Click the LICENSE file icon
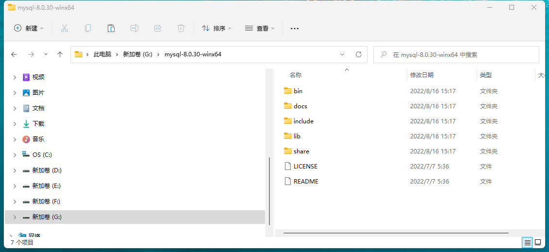 (288, 166)
